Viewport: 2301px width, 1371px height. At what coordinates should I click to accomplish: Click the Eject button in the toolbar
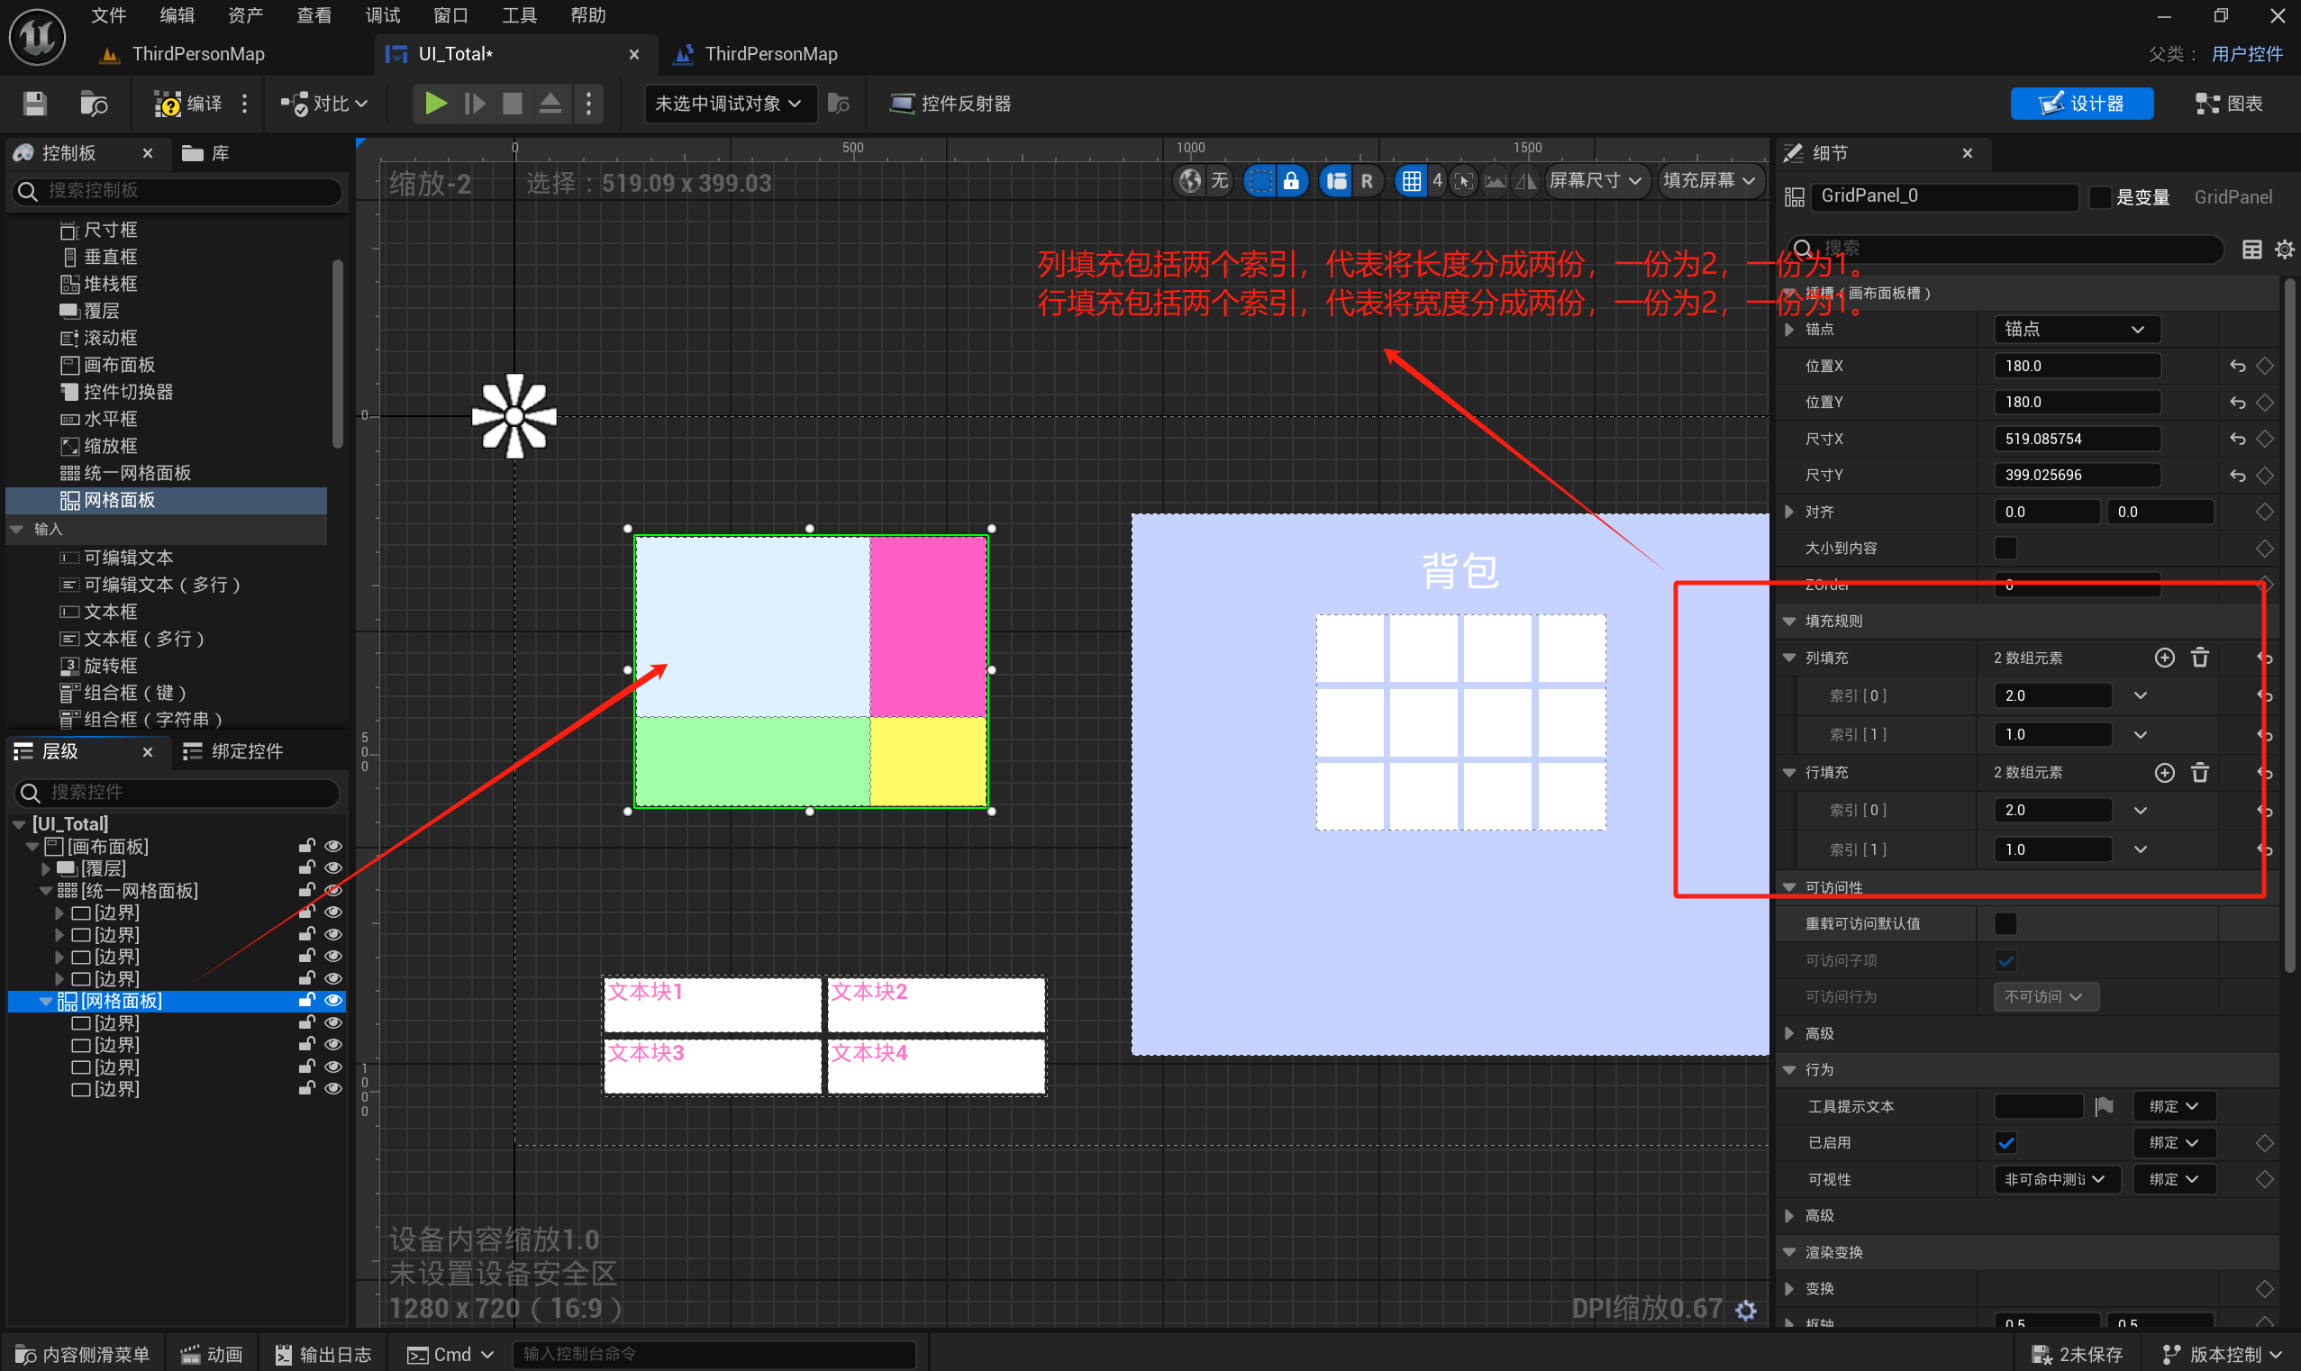click(550, 104)
